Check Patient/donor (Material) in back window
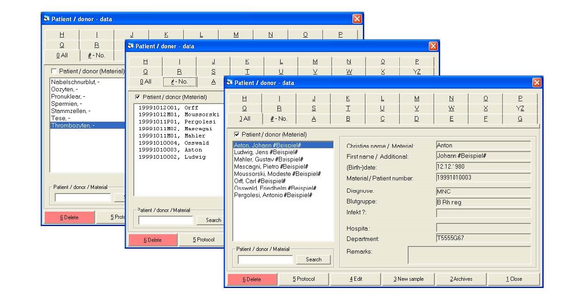587x302 pixels. click(x=54, y=71)
